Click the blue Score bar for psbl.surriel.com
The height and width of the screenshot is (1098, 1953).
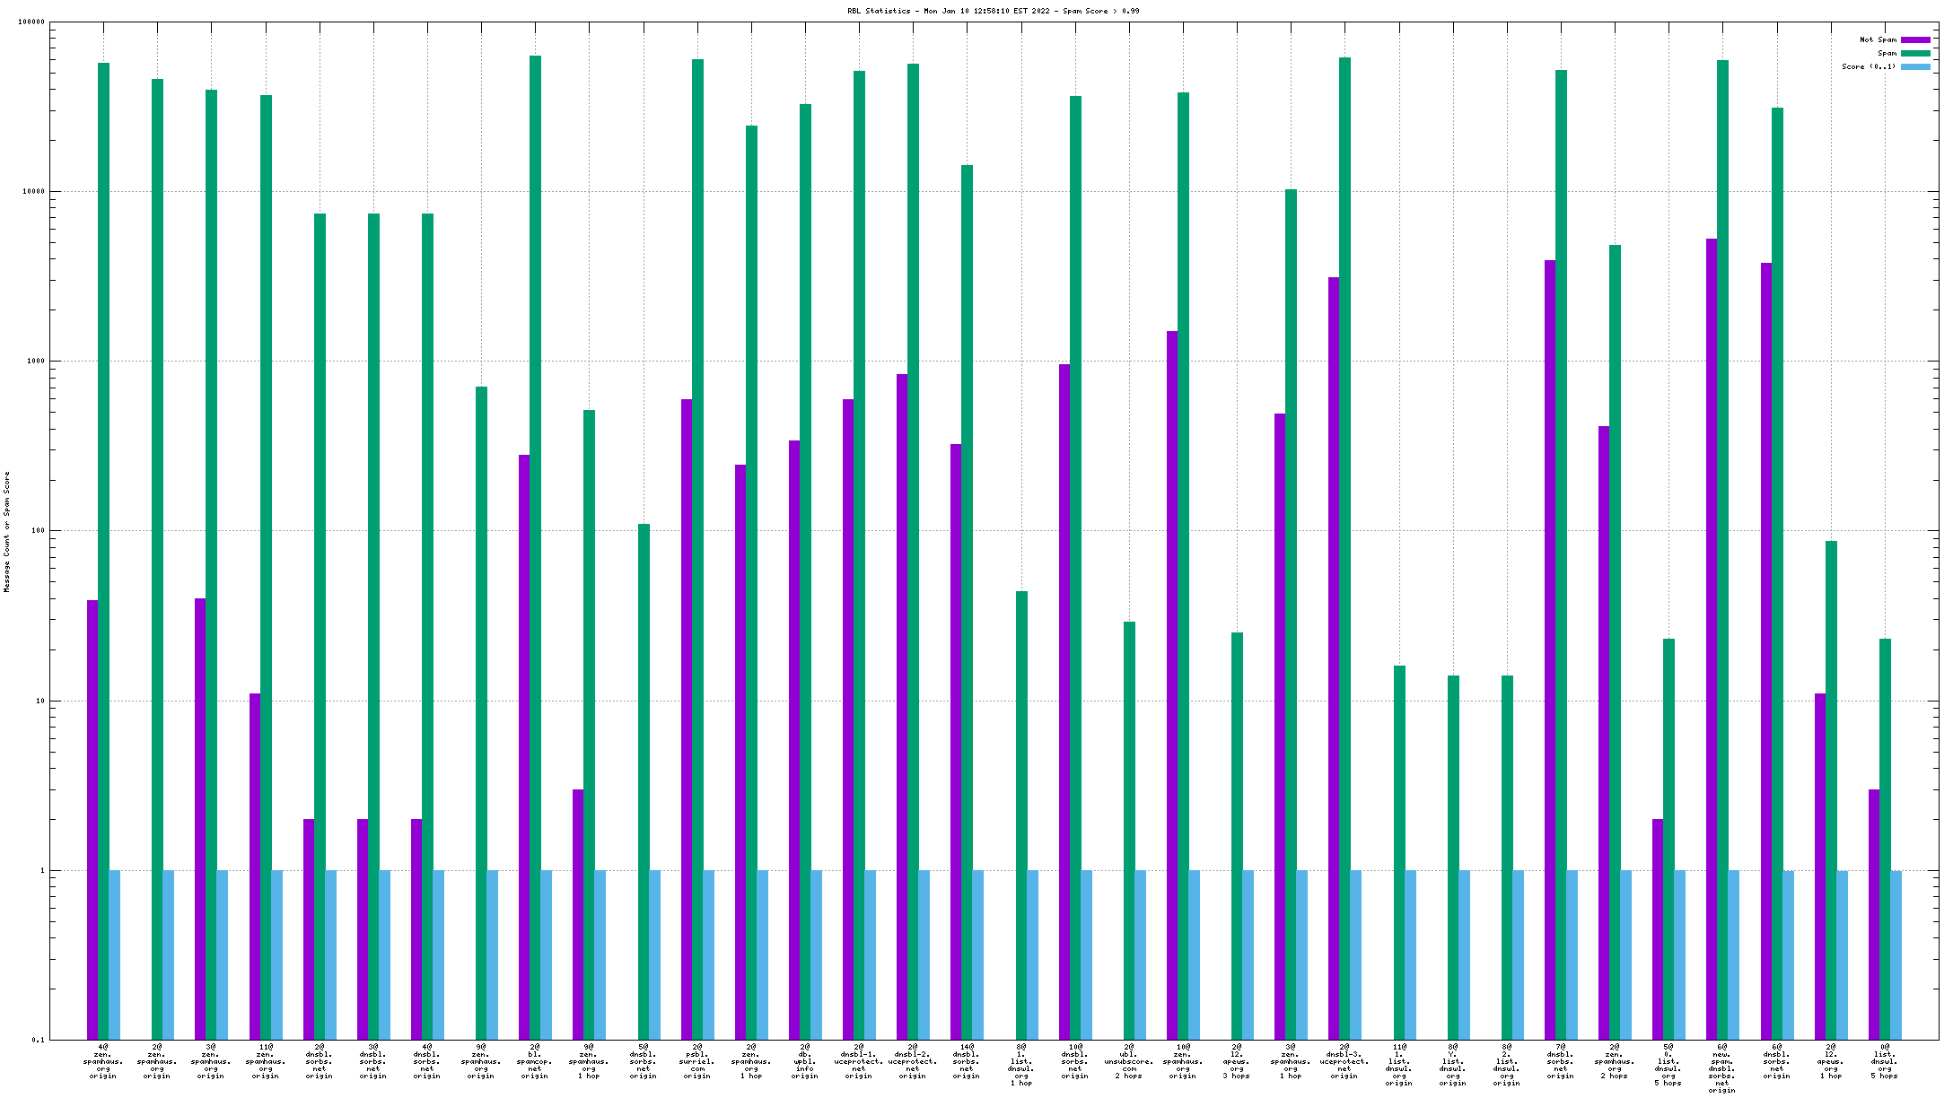[x=709, y=954]
